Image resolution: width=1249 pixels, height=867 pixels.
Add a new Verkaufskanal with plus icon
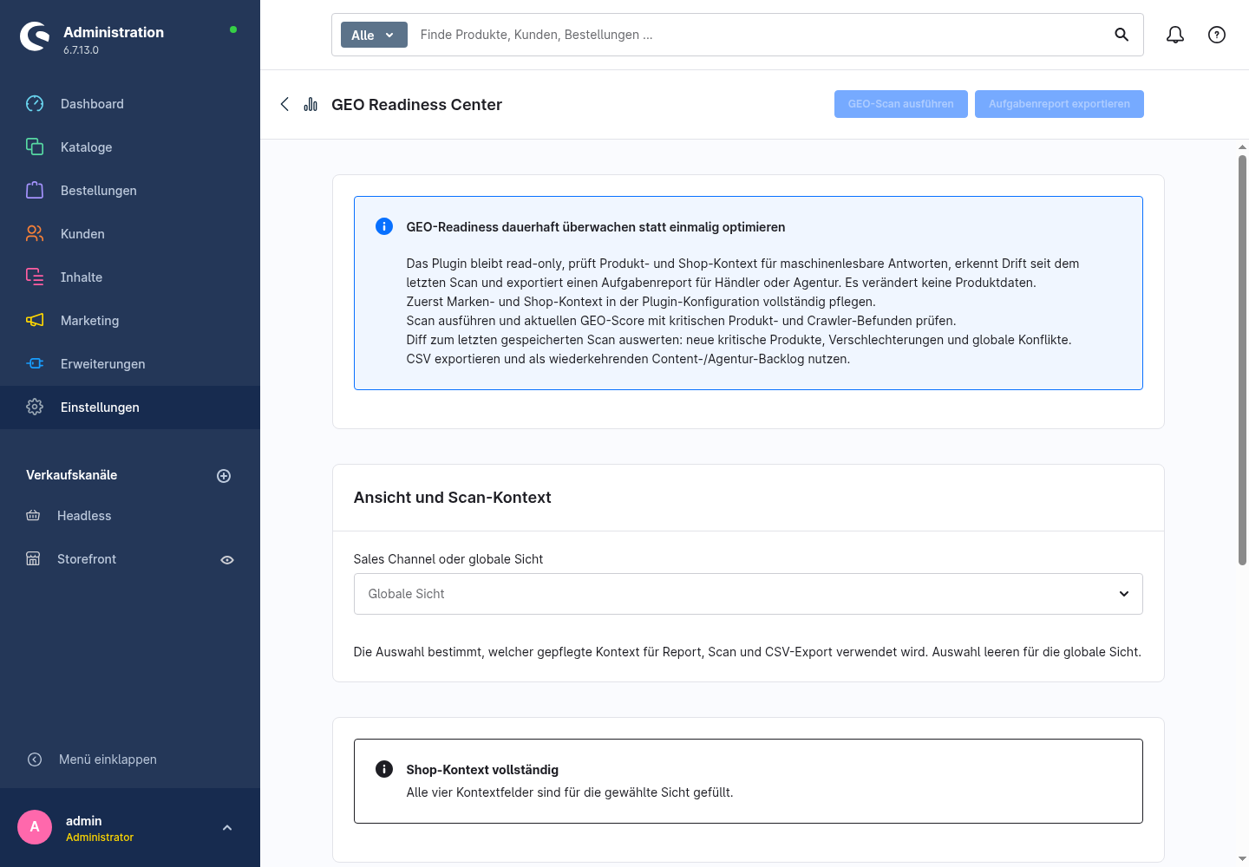point(224,476)
